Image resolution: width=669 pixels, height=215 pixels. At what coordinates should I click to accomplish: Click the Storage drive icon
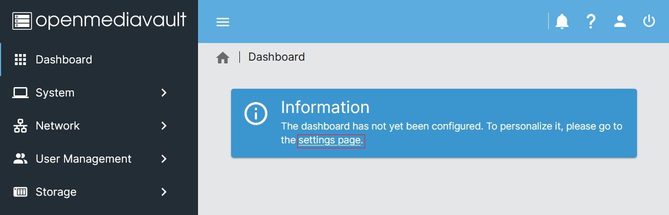click(20, 192)
